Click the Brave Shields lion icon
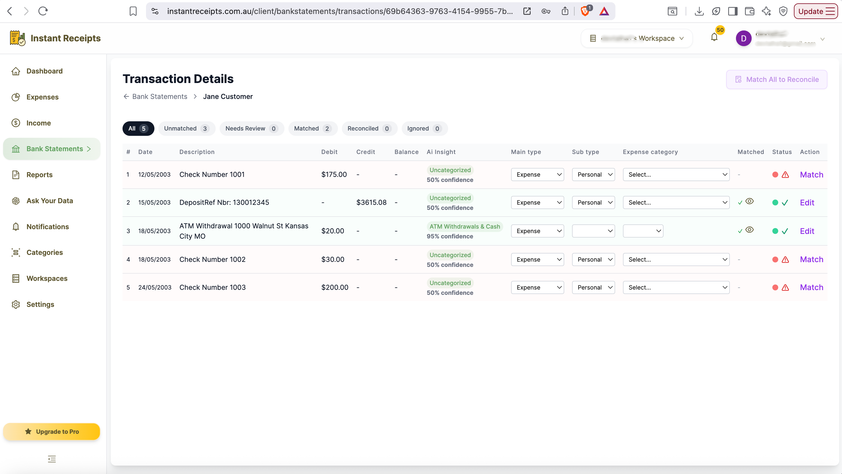Image resolution: width=842 pixels, height=474 pixels. pos(585,11)
